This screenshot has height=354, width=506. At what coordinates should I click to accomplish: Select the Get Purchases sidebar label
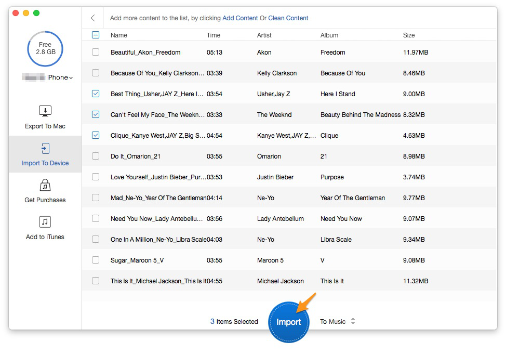click(x=45, y=200)
